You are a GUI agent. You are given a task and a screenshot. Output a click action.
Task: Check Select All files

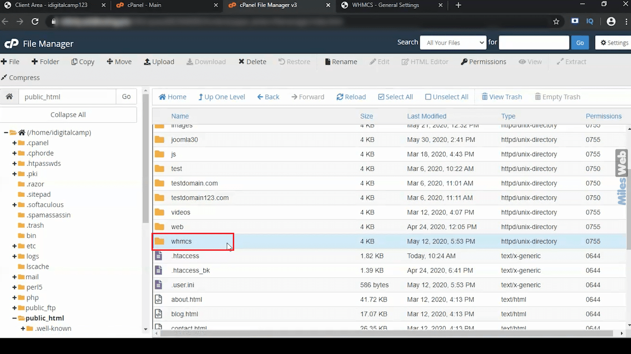pos(395,97)
